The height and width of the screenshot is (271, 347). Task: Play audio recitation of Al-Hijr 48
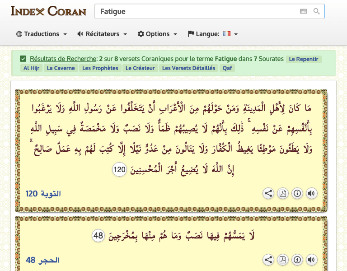311,260
